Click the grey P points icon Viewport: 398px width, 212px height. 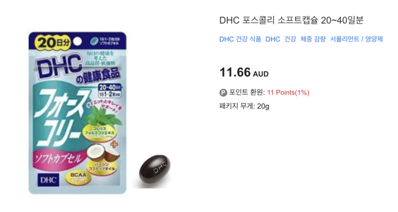click(223, 93)
